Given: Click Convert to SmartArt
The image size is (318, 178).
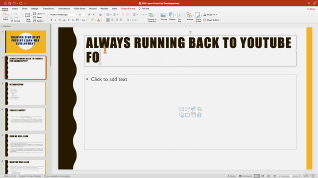Looking at the screenshot, I should [152, 17].
